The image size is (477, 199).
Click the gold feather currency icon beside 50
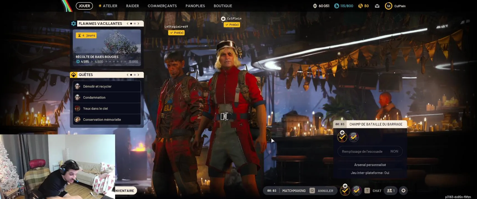pyautogui.click(x=360, y=6)
